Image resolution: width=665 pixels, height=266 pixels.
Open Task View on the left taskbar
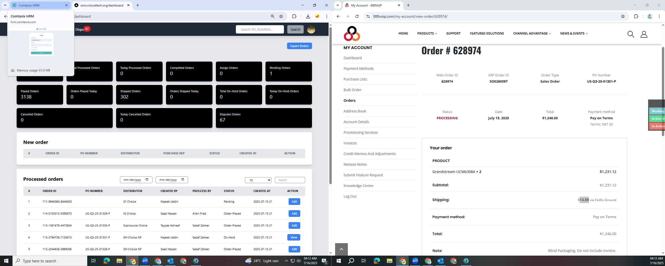click(94, 261)
